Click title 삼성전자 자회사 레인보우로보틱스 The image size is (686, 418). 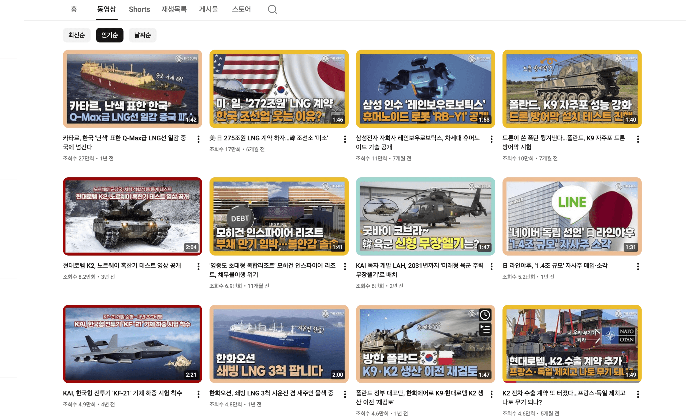click(x=417, y=142)
